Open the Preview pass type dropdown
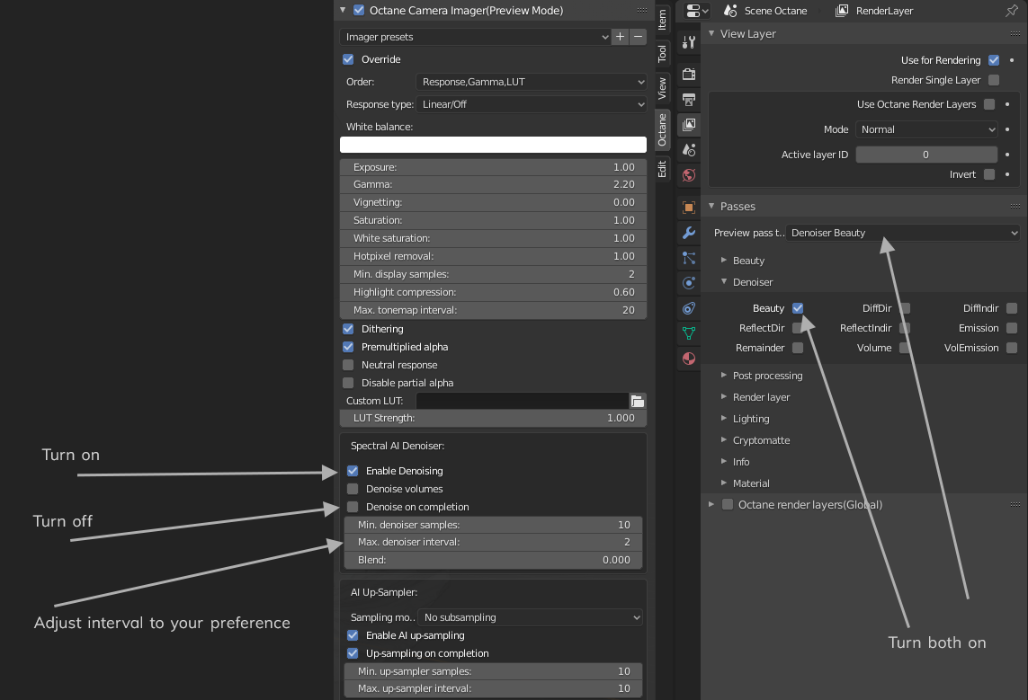This screenshot has height=700, width=1028. point(903,233)
